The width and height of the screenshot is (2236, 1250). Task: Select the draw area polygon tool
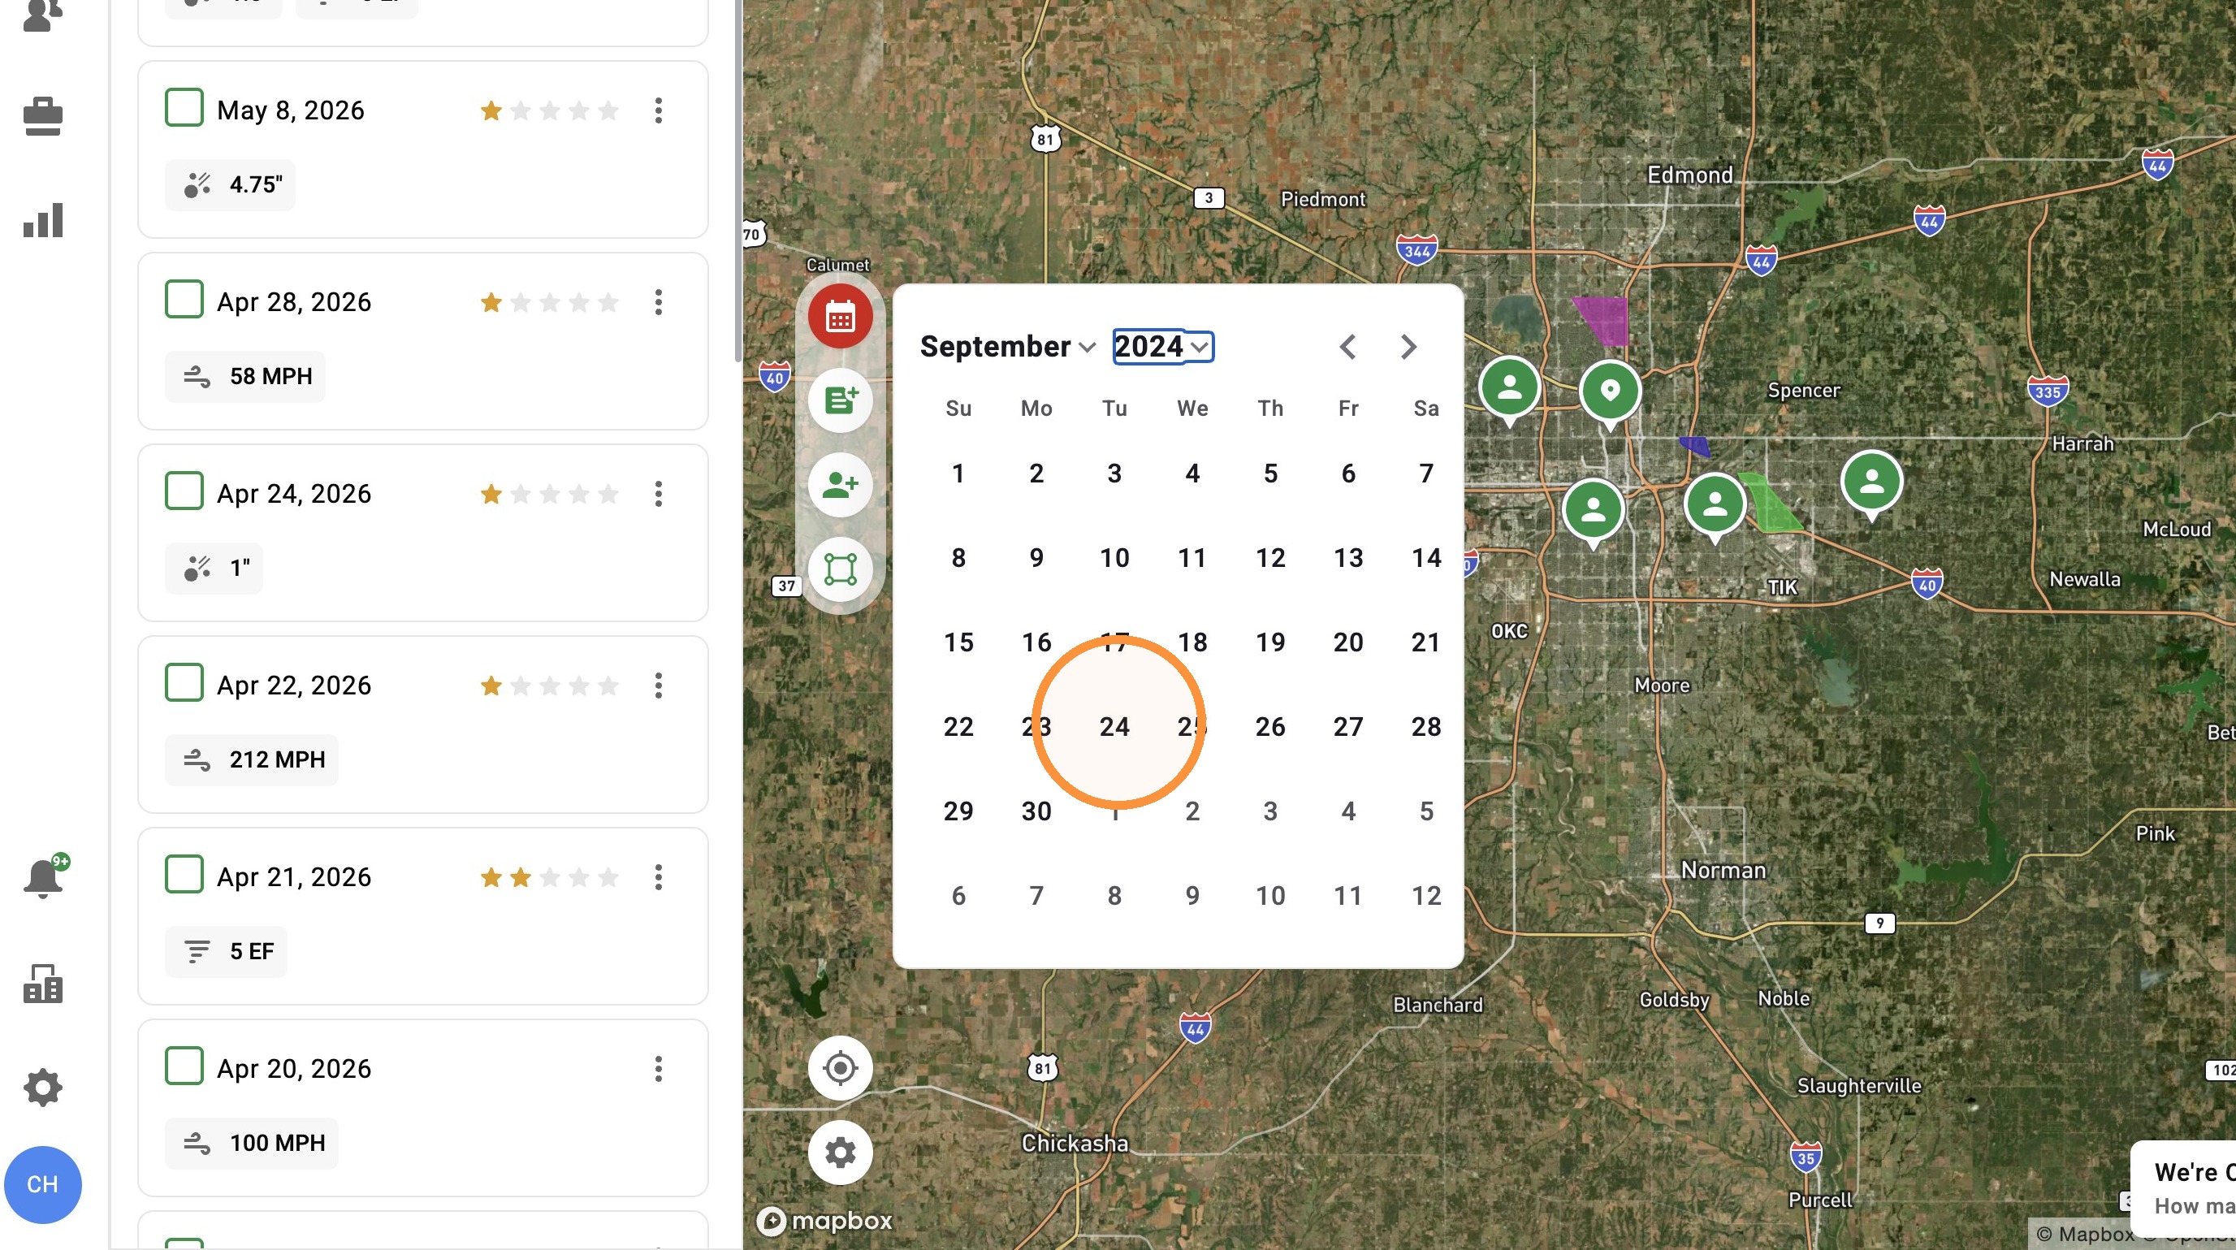839,569
